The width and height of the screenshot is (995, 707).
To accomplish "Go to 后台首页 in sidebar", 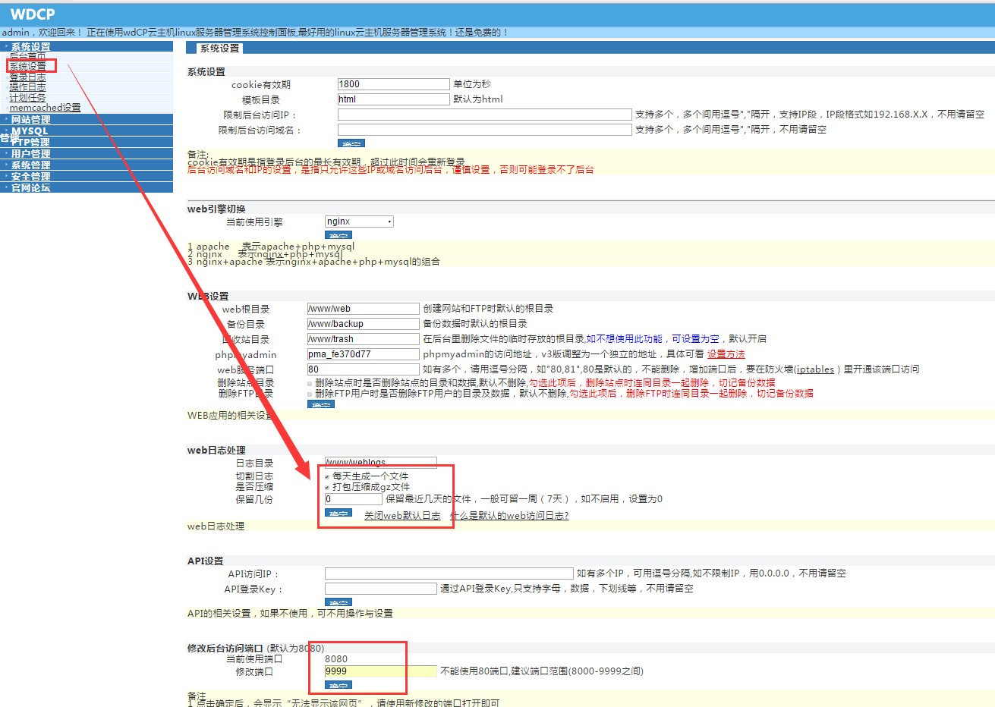I will (x=27, y=57).
